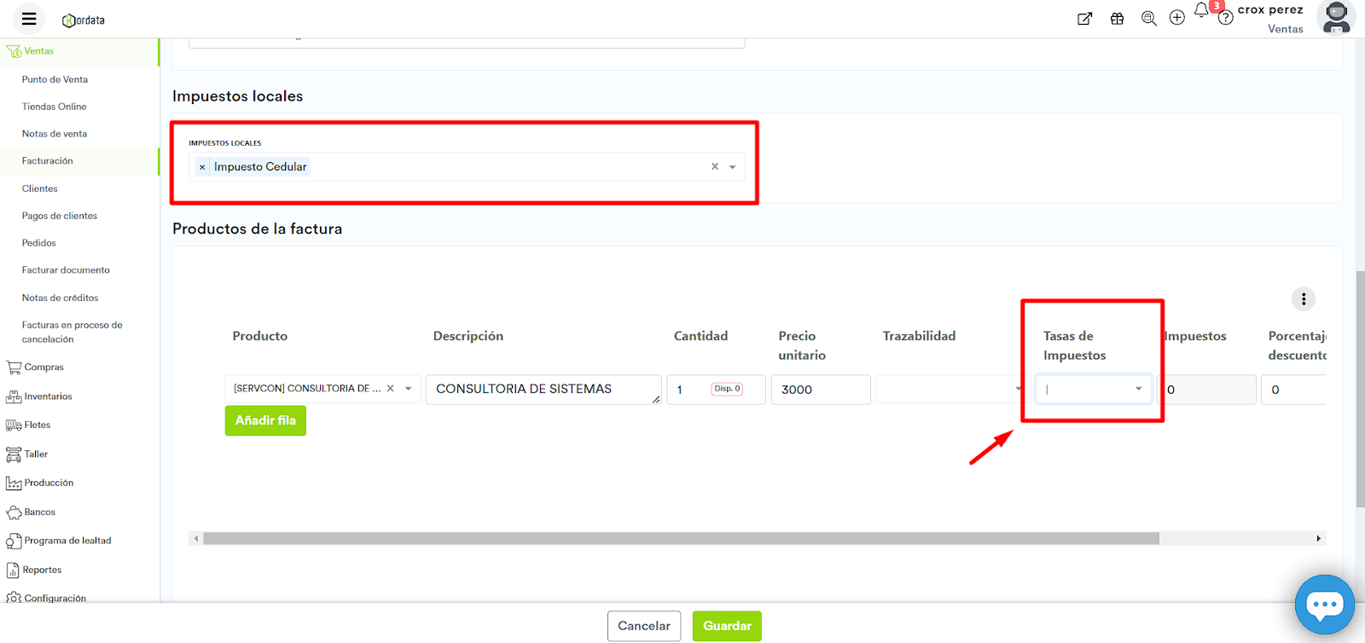Go to Punto de Venta in sidebar
The image size is (1365, 643).
(55, 79)
